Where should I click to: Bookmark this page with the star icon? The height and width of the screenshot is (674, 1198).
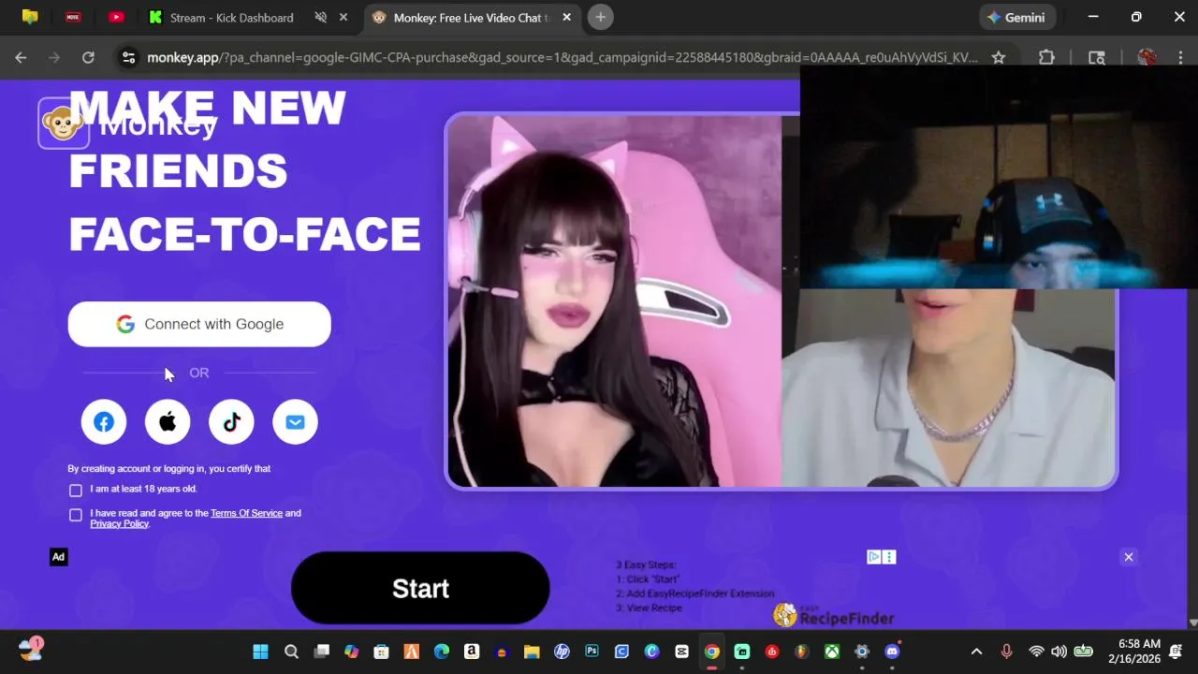pos(999,57)
